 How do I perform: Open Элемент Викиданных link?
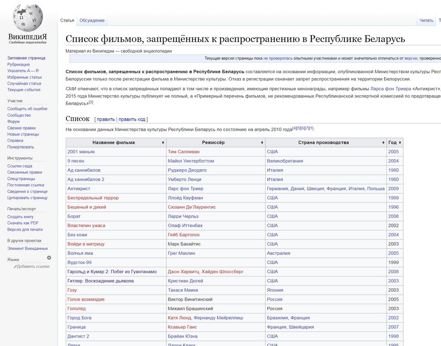27,249
